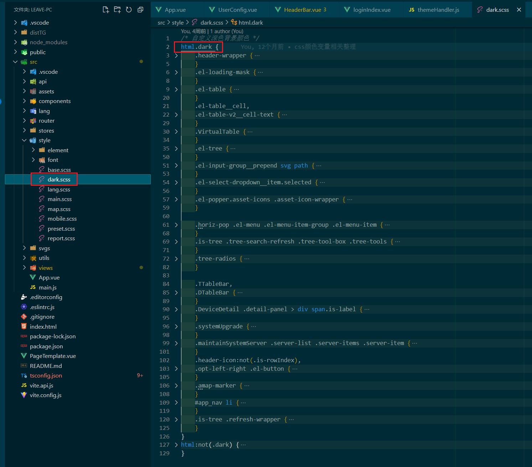Expand the node_modules folder

(48, 42)
